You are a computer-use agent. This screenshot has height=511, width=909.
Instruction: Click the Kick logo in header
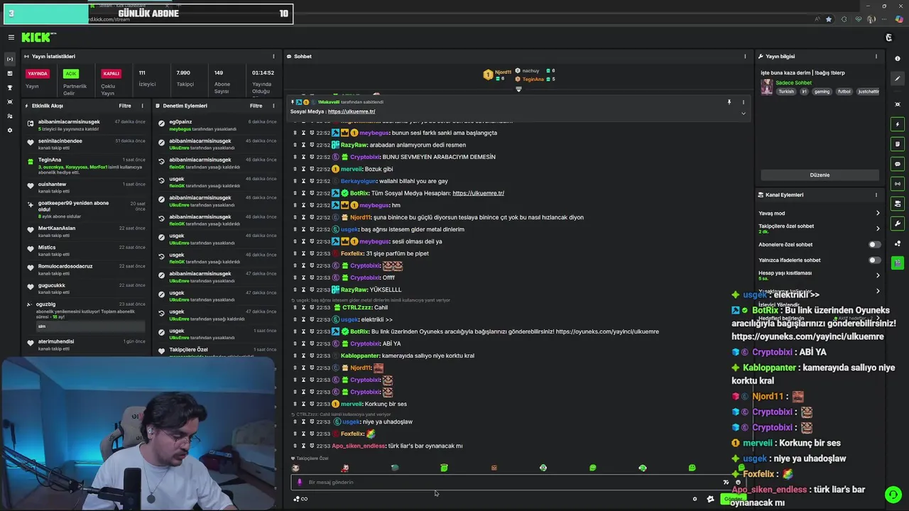pyautogui.click(x=38, y=38)
